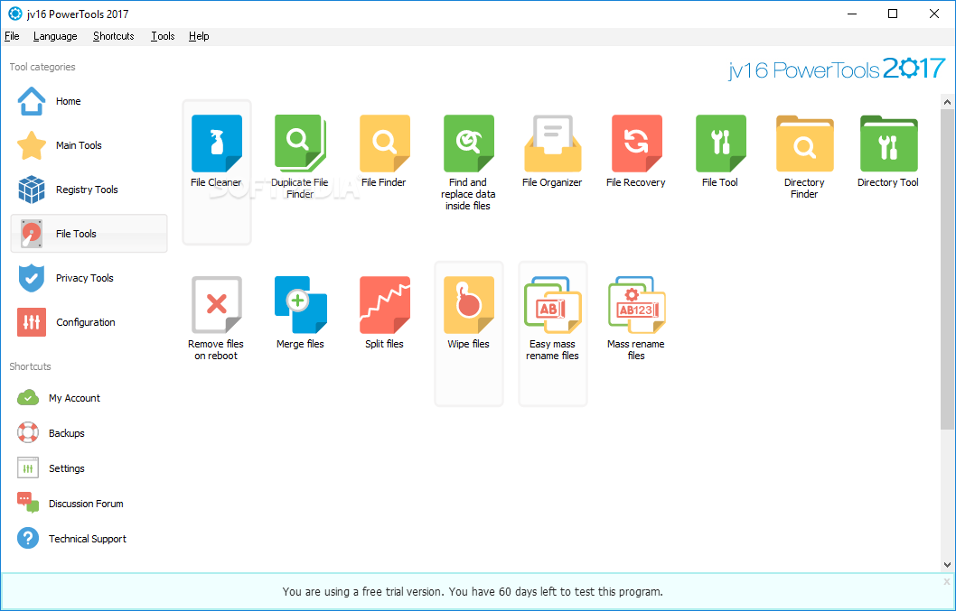Click the free trial version message

(x=473, y=591)
